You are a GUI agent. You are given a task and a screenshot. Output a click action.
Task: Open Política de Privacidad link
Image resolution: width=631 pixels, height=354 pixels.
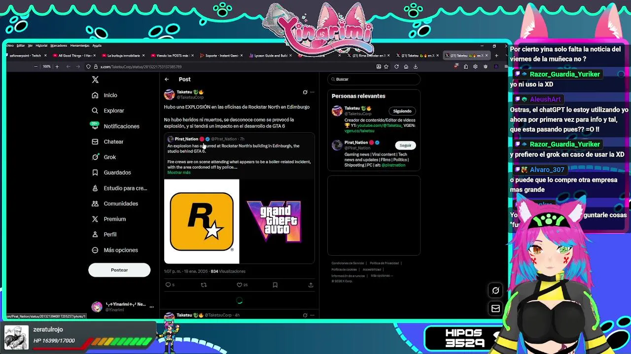click(x=384, y=263)
